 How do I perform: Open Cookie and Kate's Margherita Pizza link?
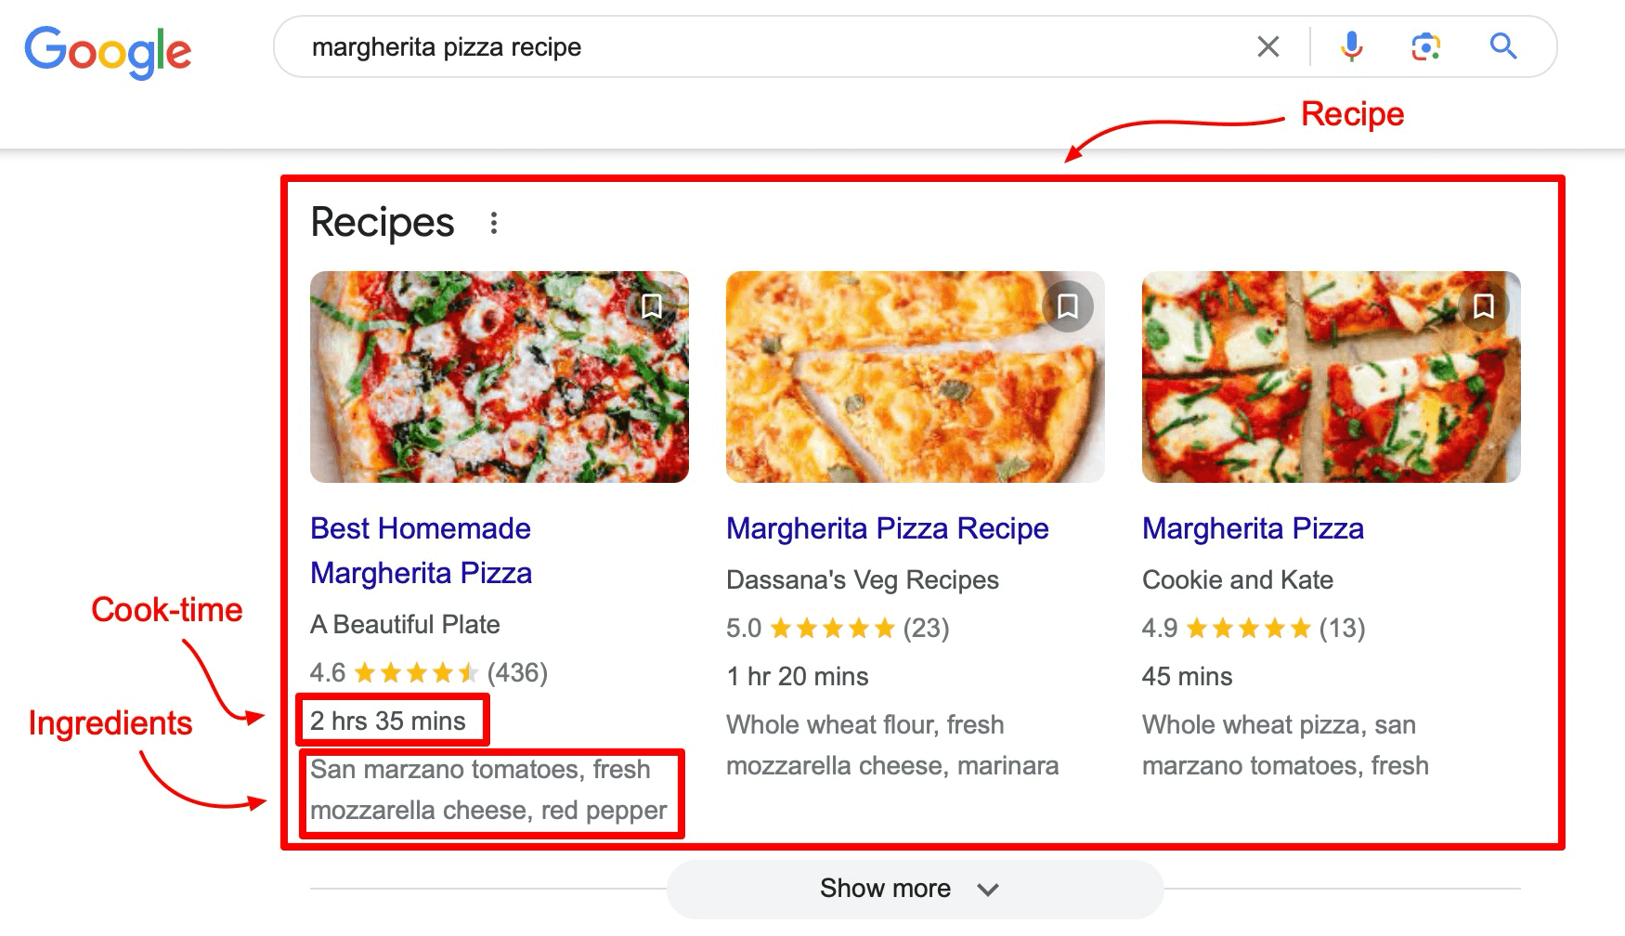click(1253, 528)
